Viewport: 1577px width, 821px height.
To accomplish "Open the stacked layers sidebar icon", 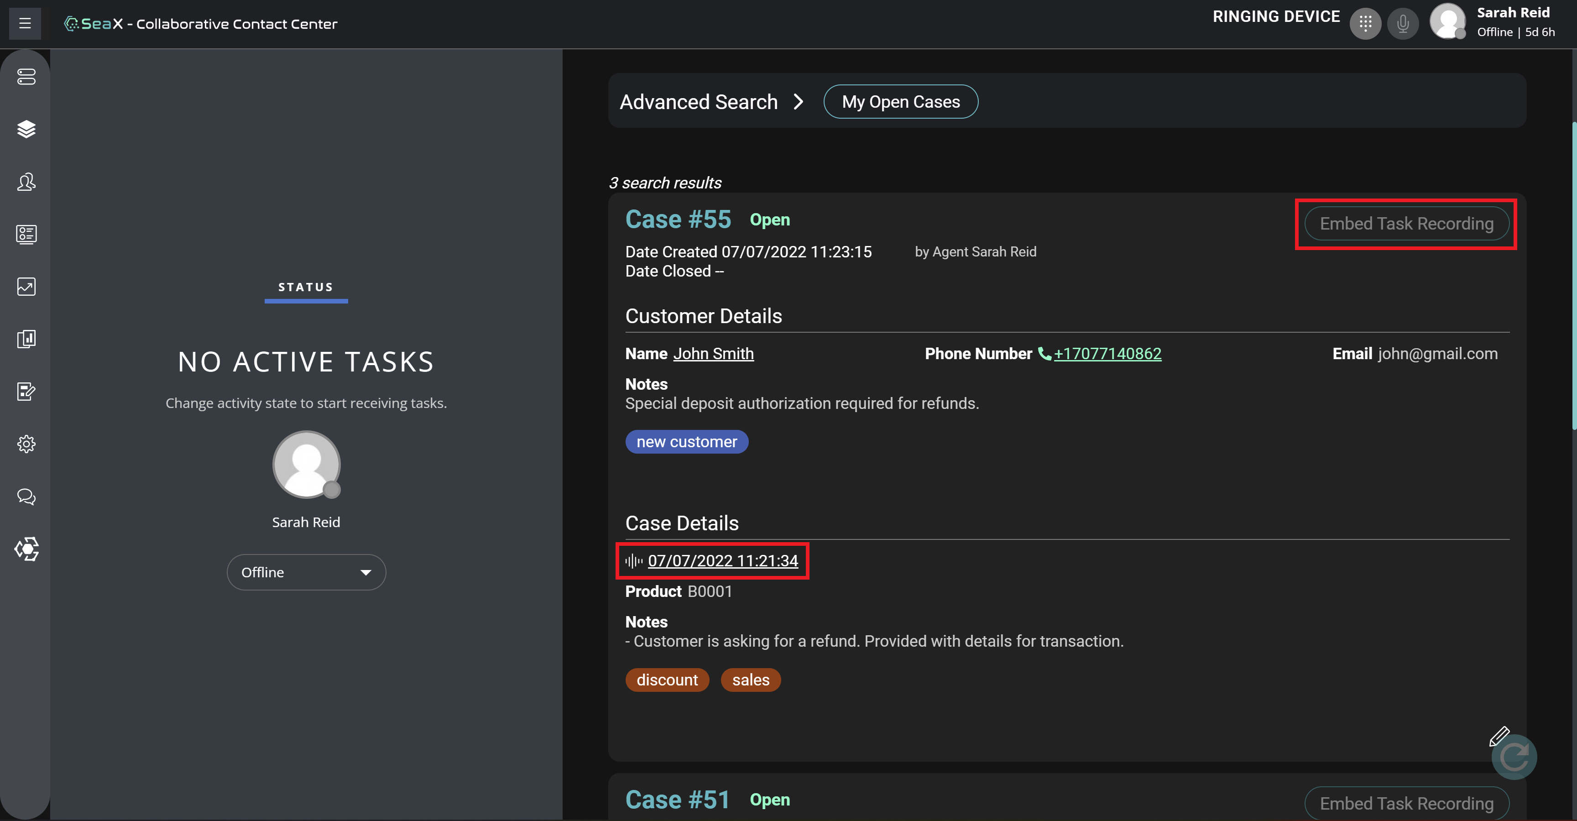I will pyautogui.click(x=26, y=129).
